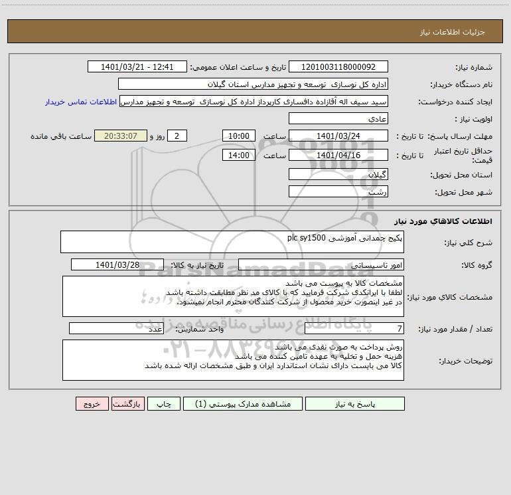
Task: Open 'اطلاعات تماس خریدار' link
Action: (81, 102)
